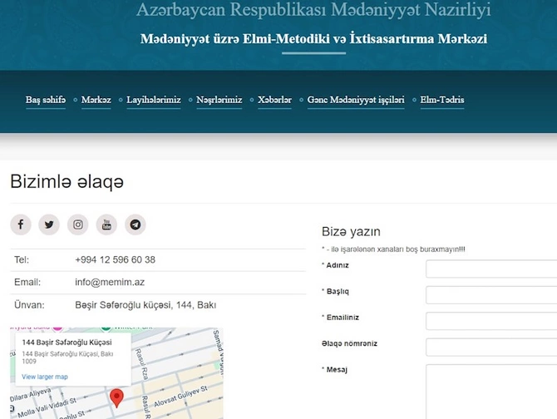Open the Twitter social icon
The height and width of the screenshot is (419, 557).
pyautogui.click(x=49, y=224)
